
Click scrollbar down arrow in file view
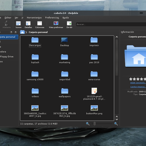[117, 119]
